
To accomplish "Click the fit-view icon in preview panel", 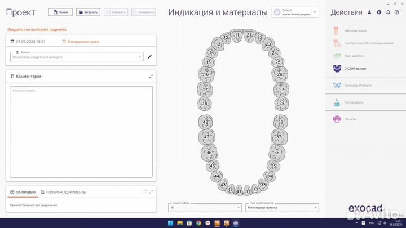I will pyautogui.click(x=145, y=192).
